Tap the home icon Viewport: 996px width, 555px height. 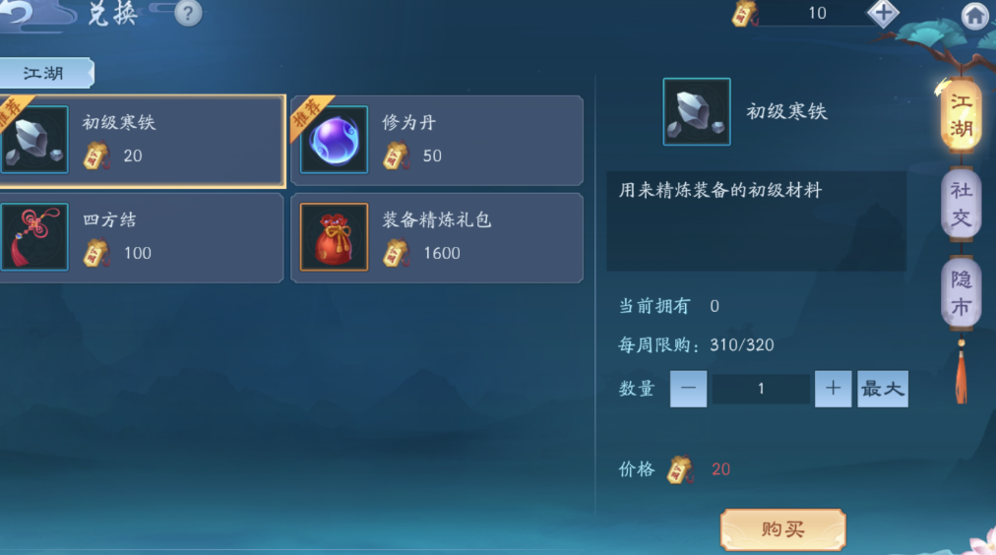pos(975,16)
